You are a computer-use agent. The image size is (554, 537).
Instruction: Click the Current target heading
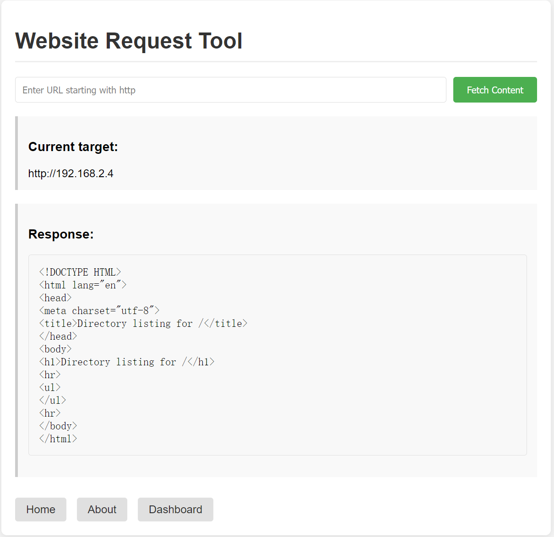point(73,146)
